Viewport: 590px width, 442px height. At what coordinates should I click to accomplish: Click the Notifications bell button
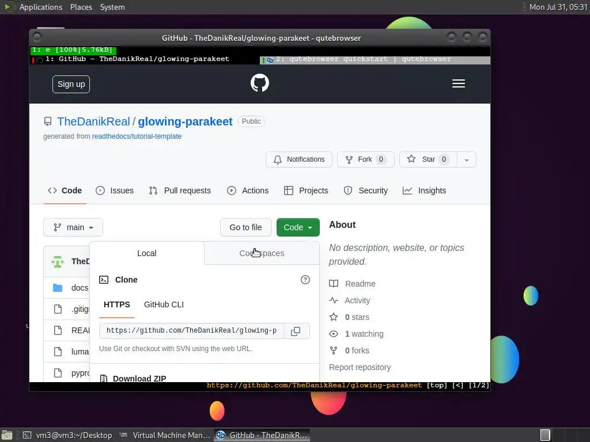tap(299, 159)
